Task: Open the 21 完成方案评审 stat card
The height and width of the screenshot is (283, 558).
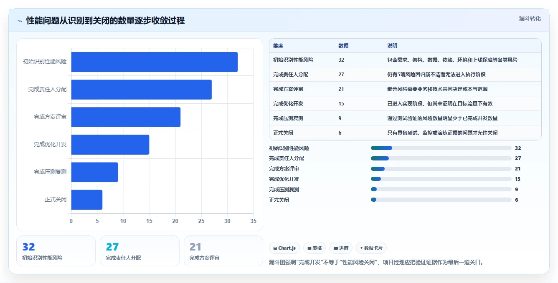Action: (223, 251)
